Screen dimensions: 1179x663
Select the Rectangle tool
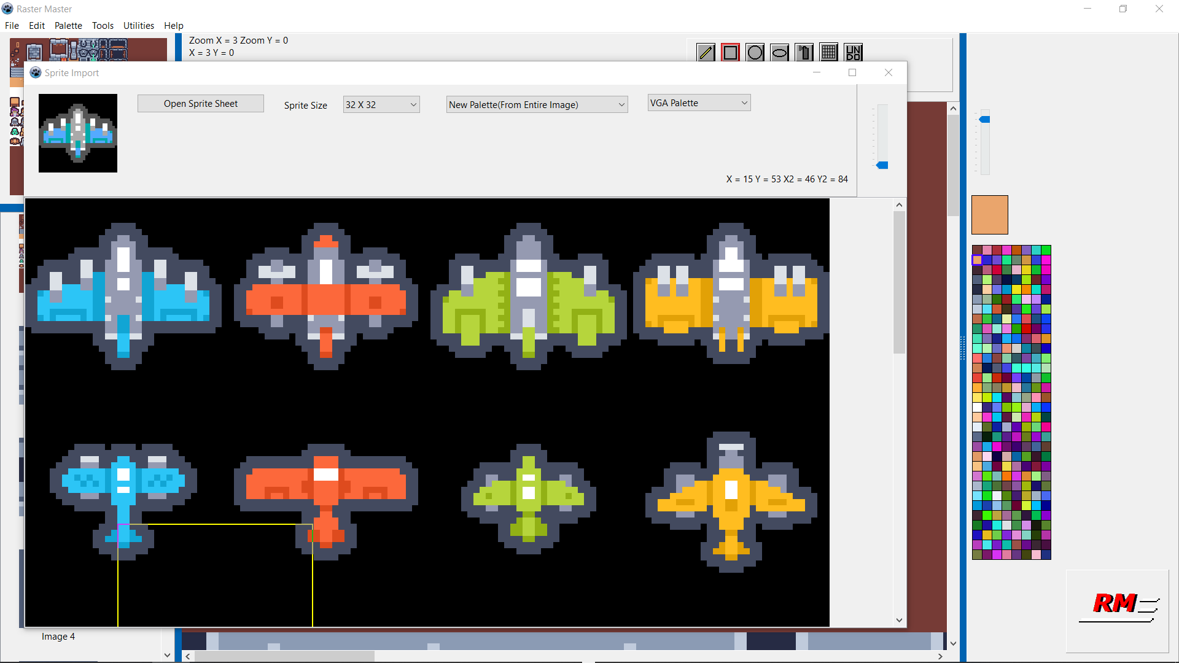[x=730, y=52]
